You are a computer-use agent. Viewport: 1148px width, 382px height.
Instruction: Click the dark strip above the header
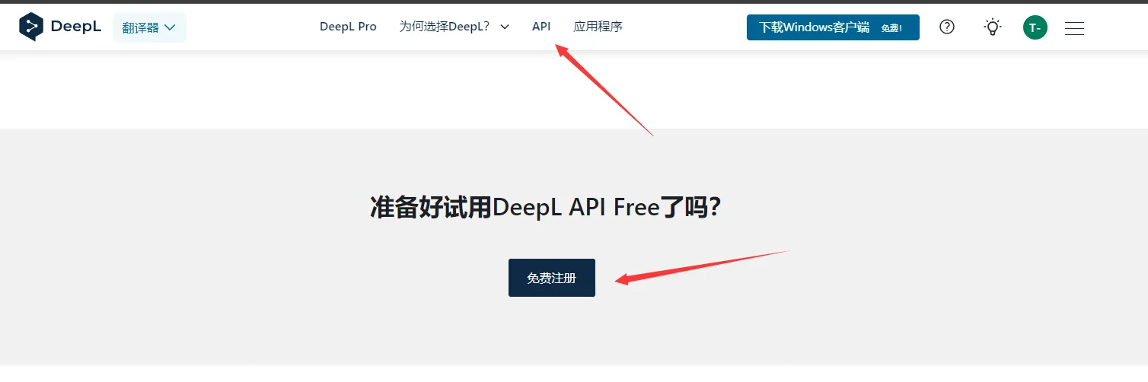[574, 2]
